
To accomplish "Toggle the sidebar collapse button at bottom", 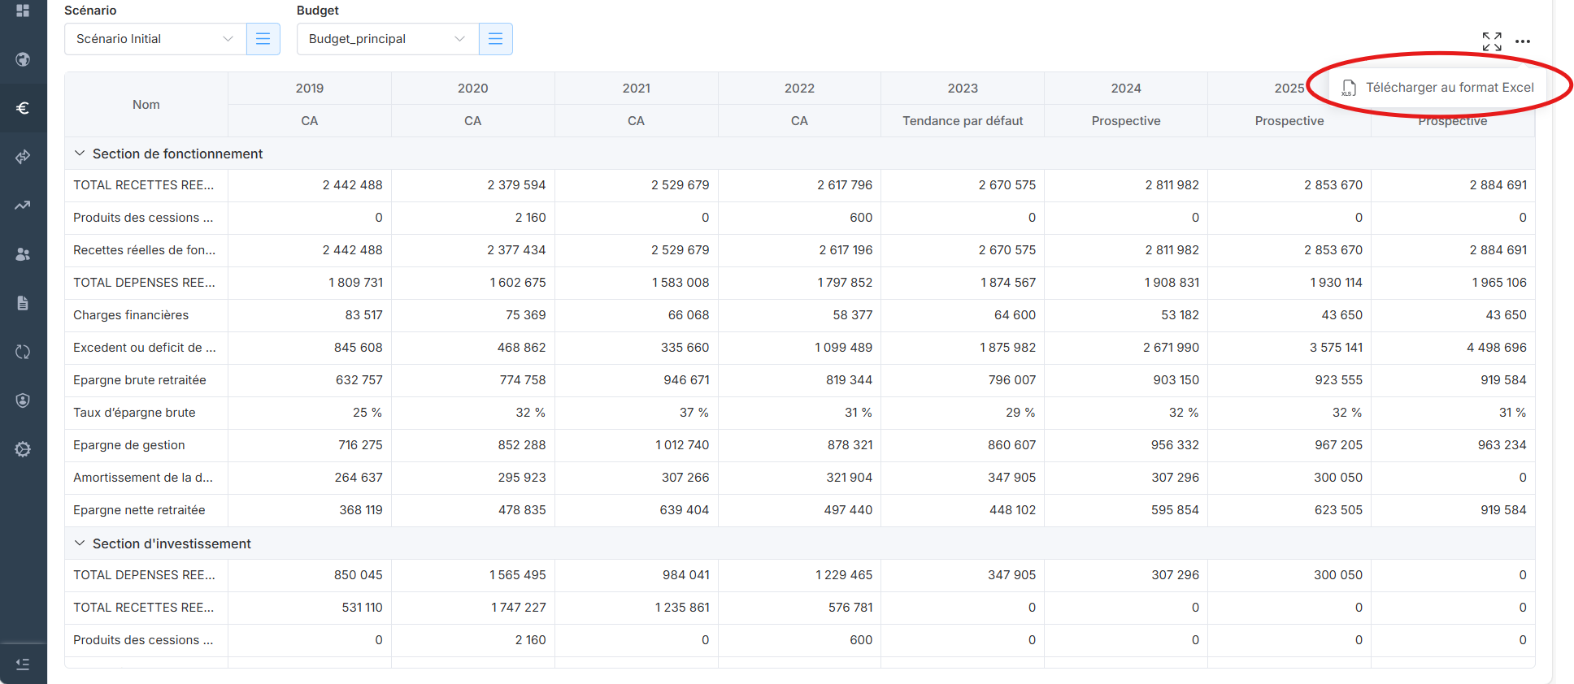I will click(x=23, y=664).
